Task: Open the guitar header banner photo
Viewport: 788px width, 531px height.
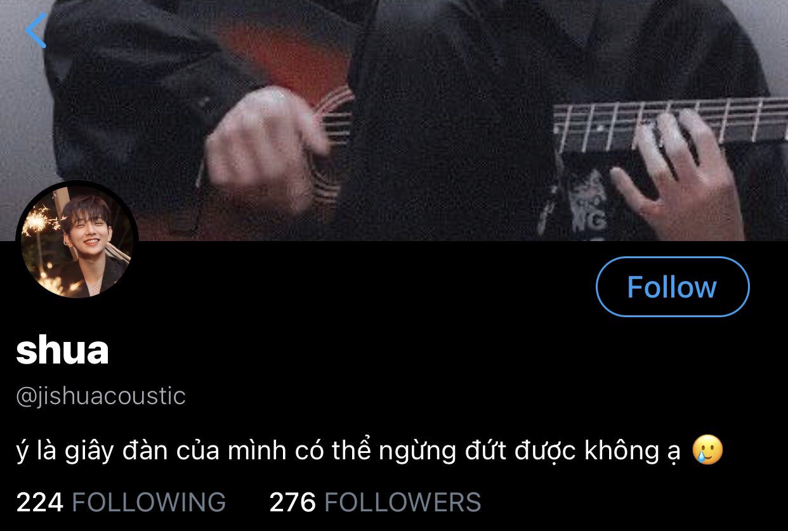Action: (x=394, y=121)
